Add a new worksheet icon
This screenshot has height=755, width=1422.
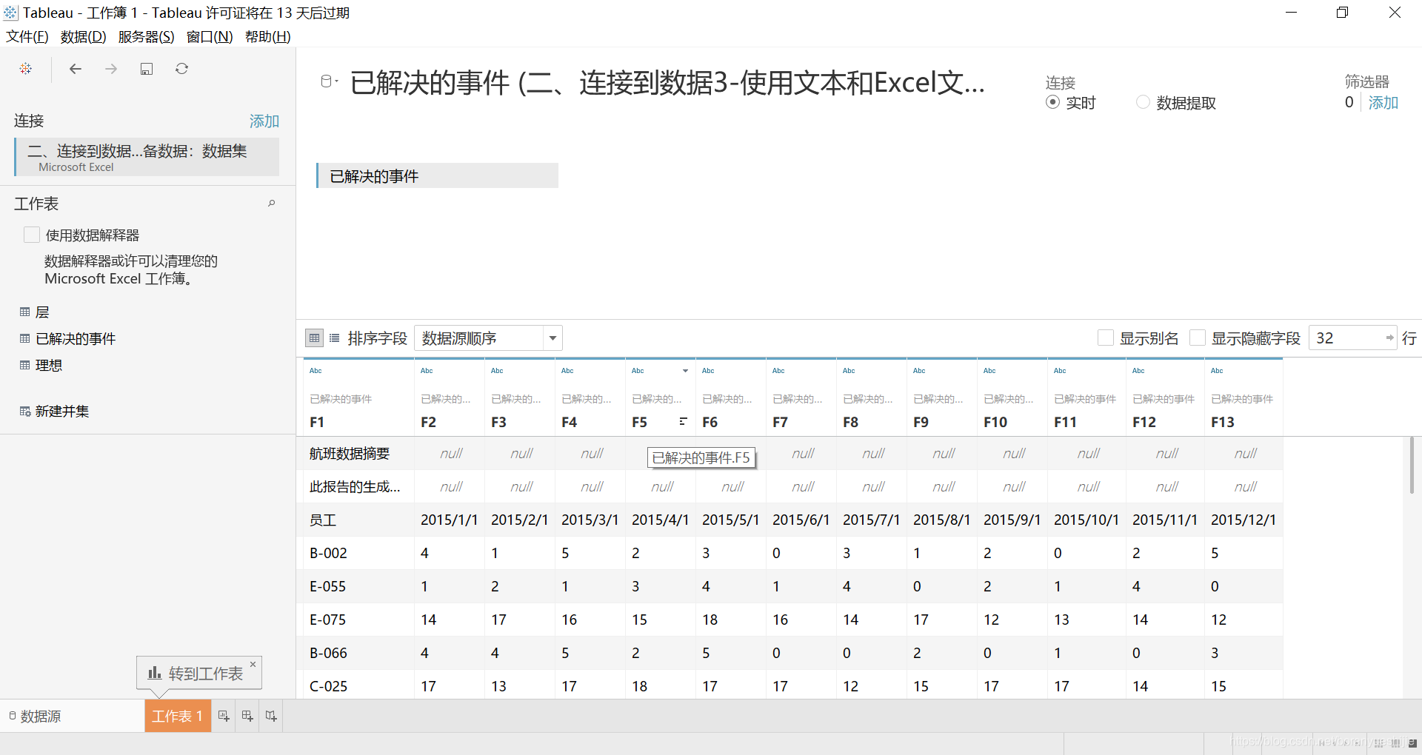[224, 717]
